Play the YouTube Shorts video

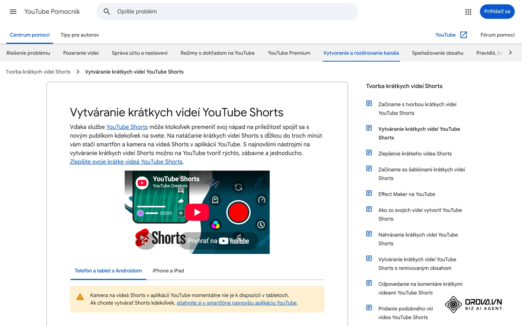197,212
